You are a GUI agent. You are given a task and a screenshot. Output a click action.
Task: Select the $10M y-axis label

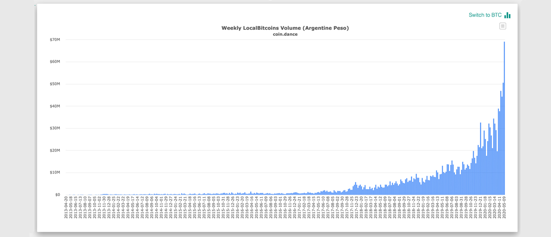point(55,172)
